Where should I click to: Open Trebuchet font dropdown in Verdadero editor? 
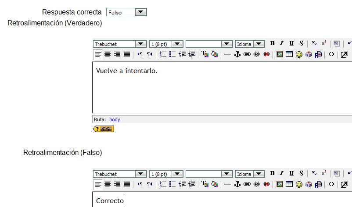click(141, 44)
